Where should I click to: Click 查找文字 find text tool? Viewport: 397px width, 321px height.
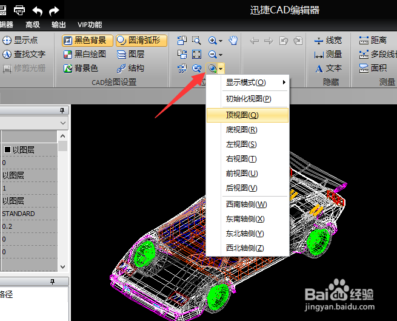tap(24, 54)
